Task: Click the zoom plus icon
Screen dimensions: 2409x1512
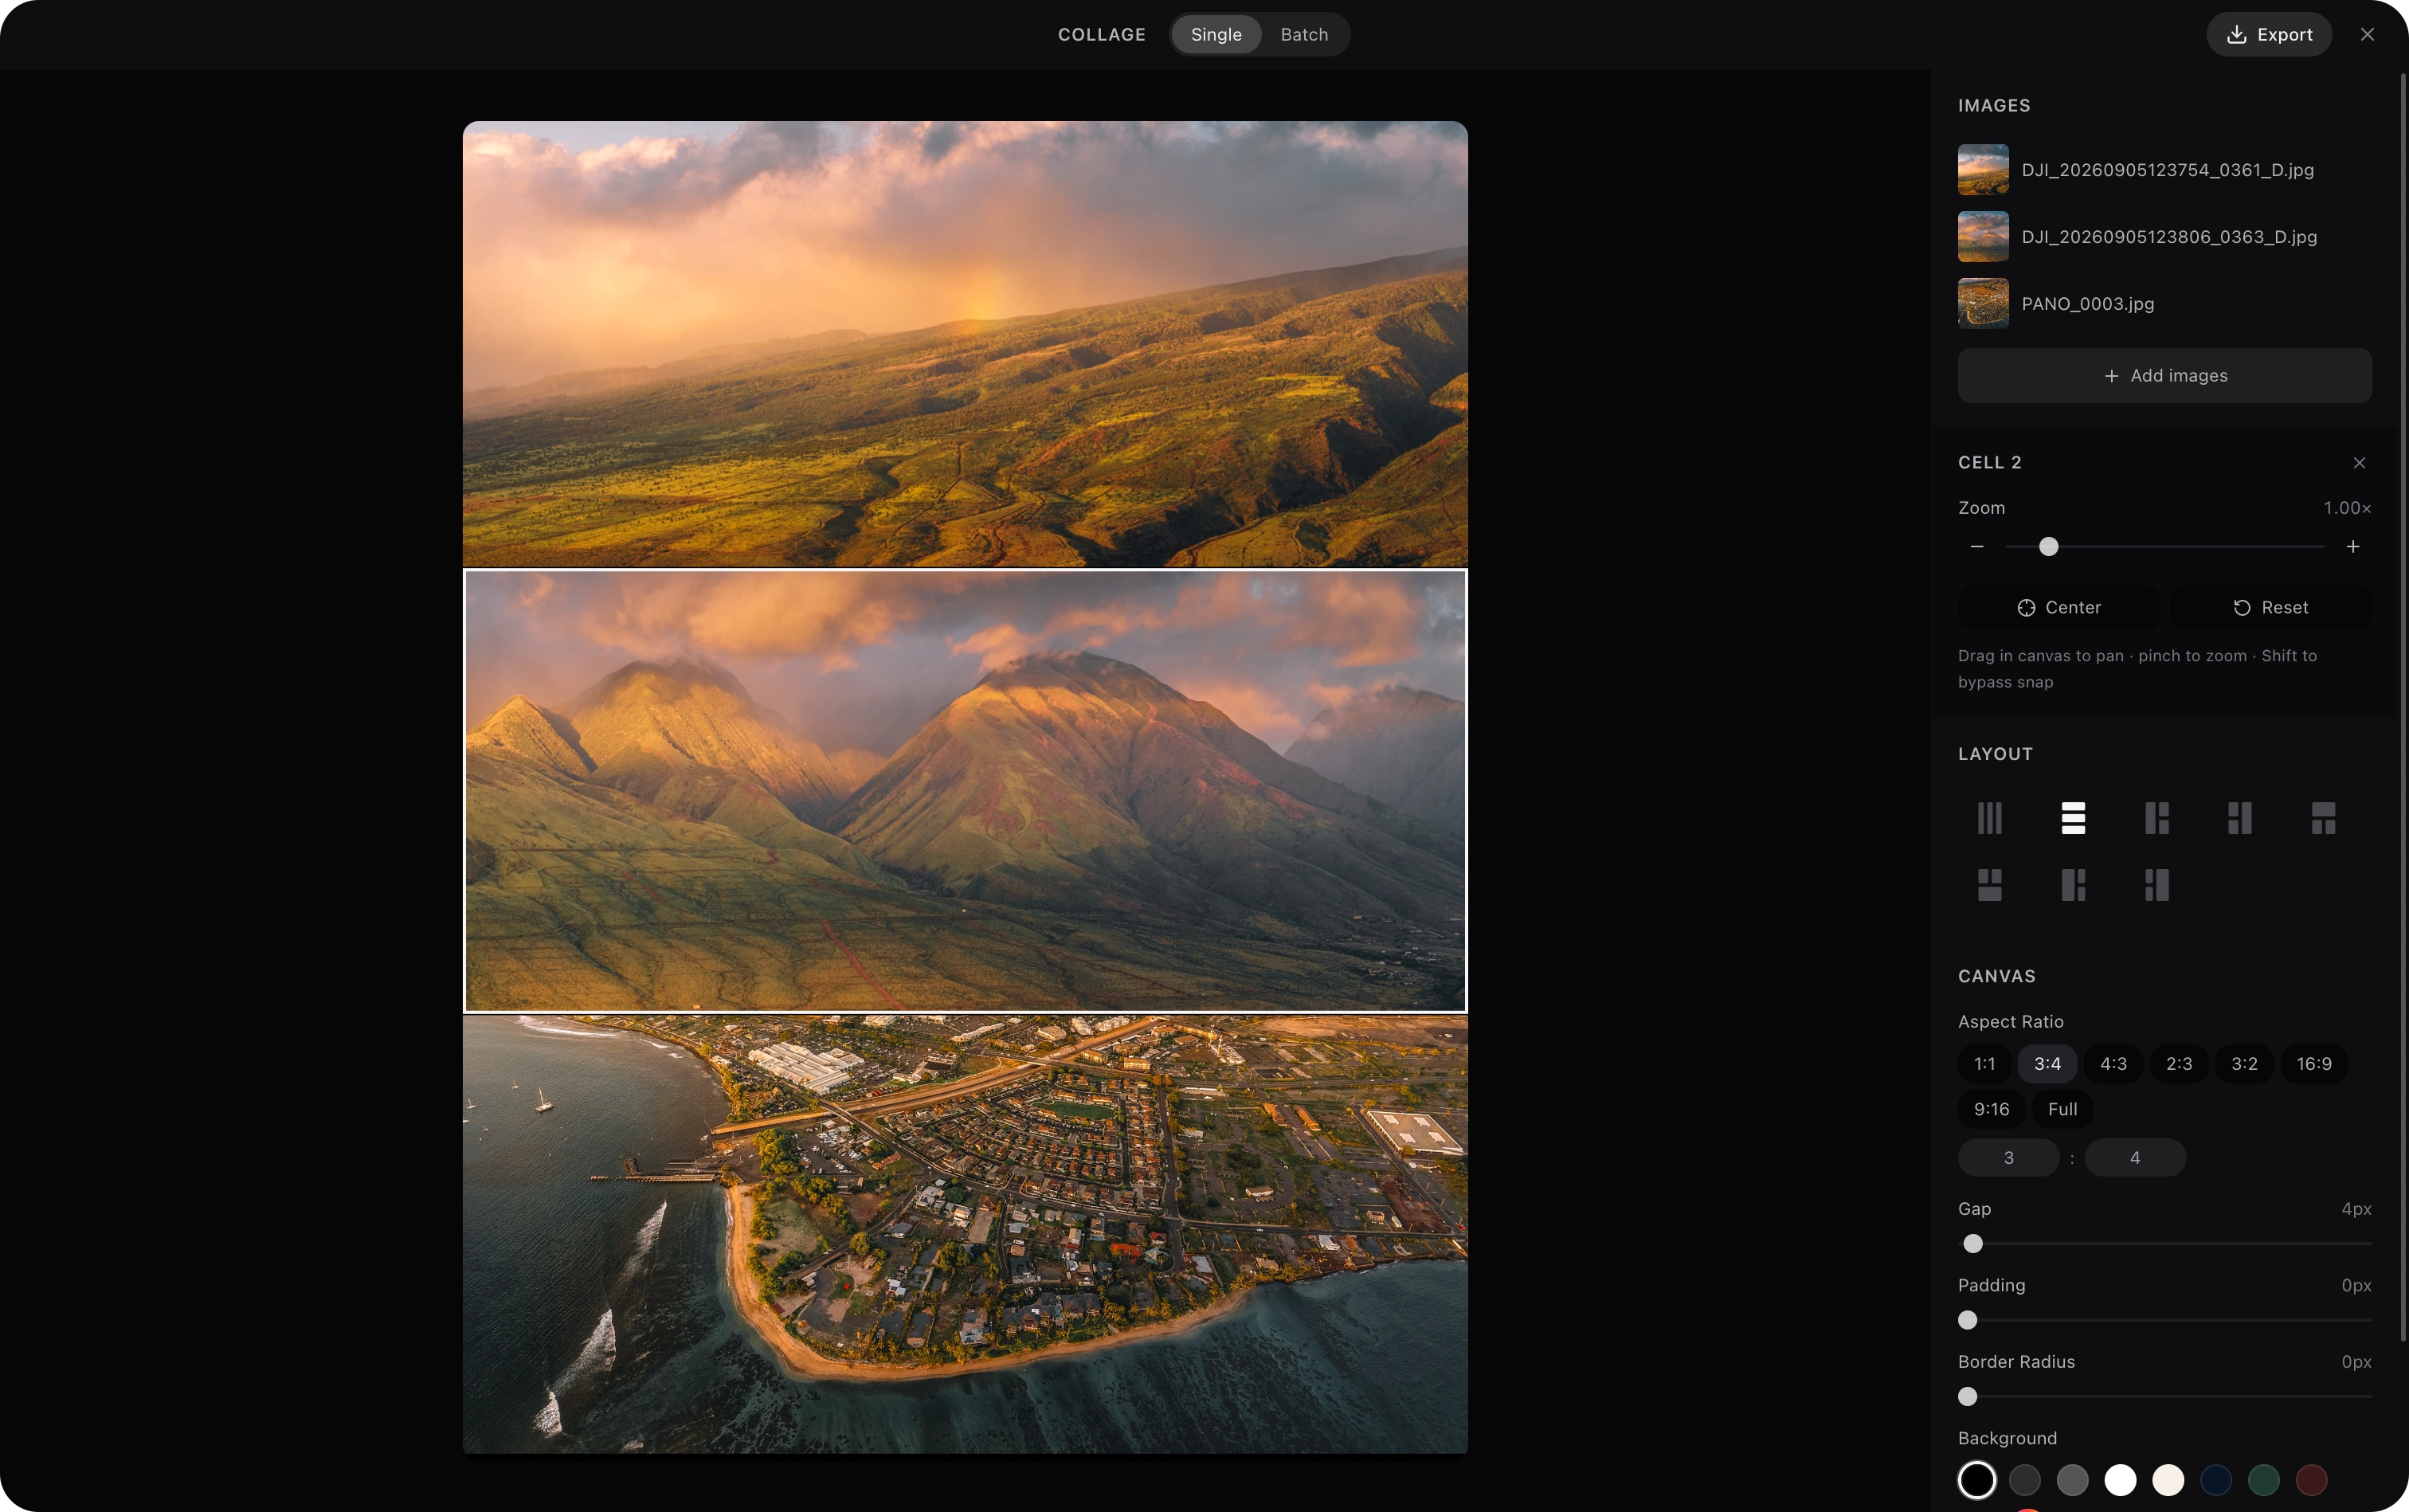Action: pos(2353,547)
